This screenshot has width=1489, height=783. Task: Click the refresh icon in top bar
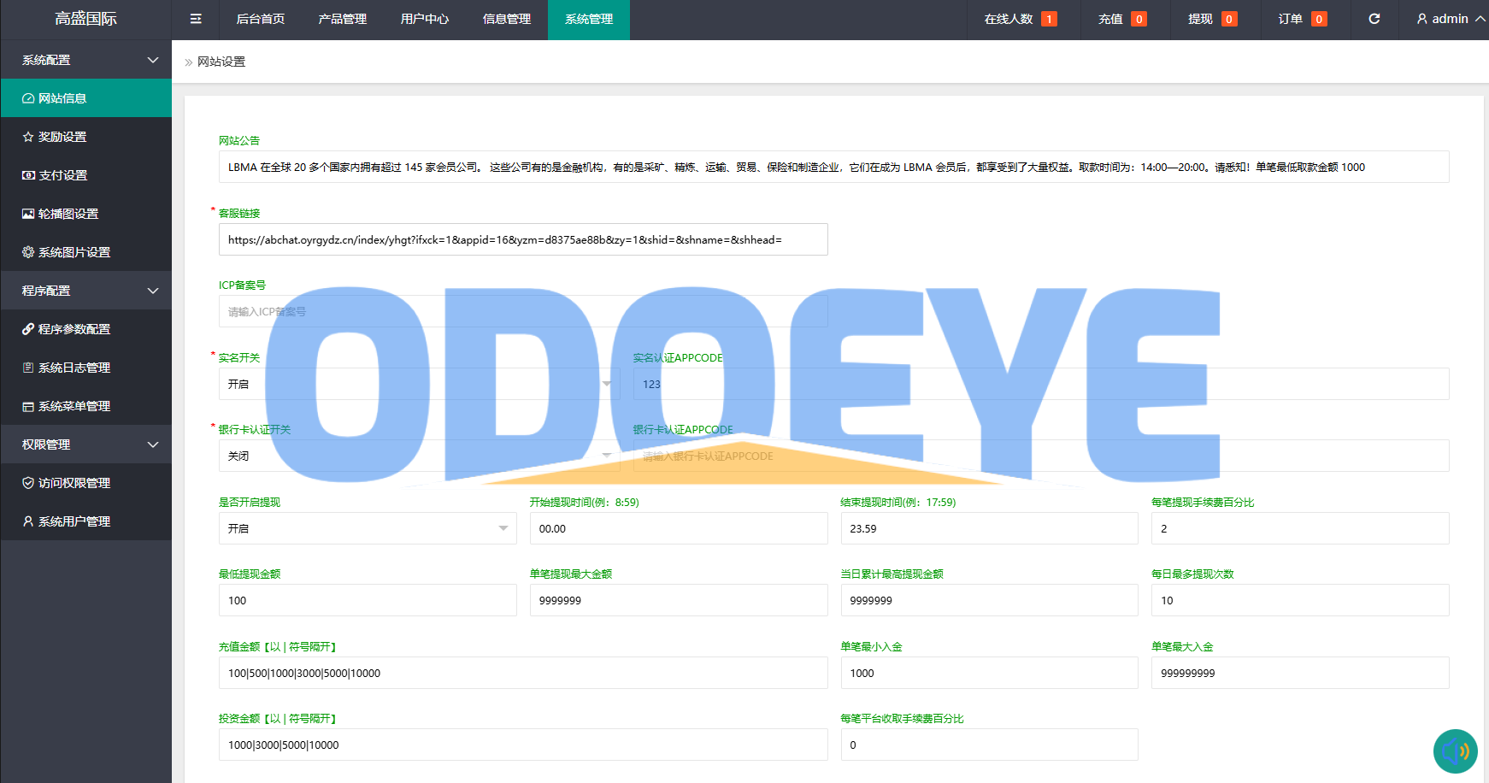tap(1374, 19)
